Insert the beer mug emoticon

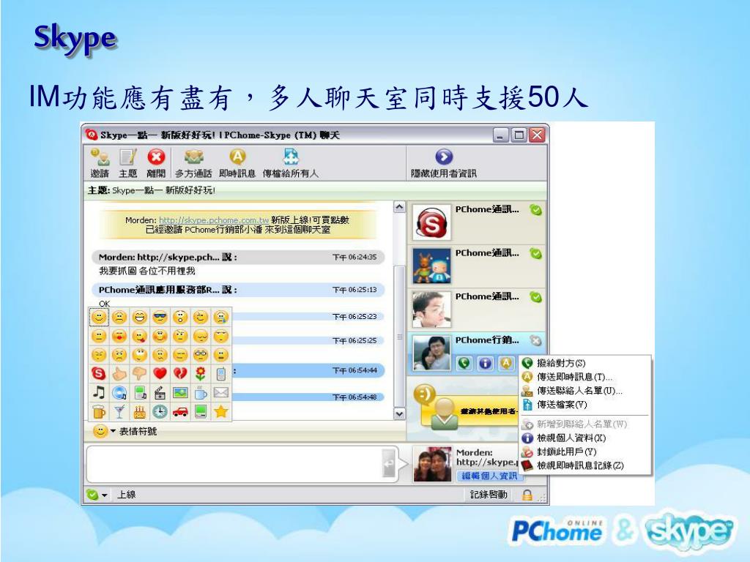pos(99,411)
